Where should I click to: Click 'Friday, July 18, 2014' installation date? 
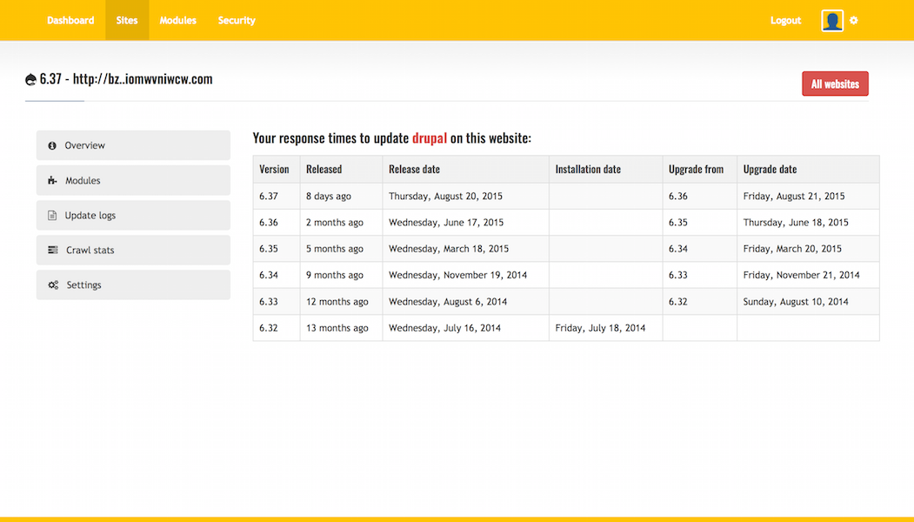[x=600, y=328]
